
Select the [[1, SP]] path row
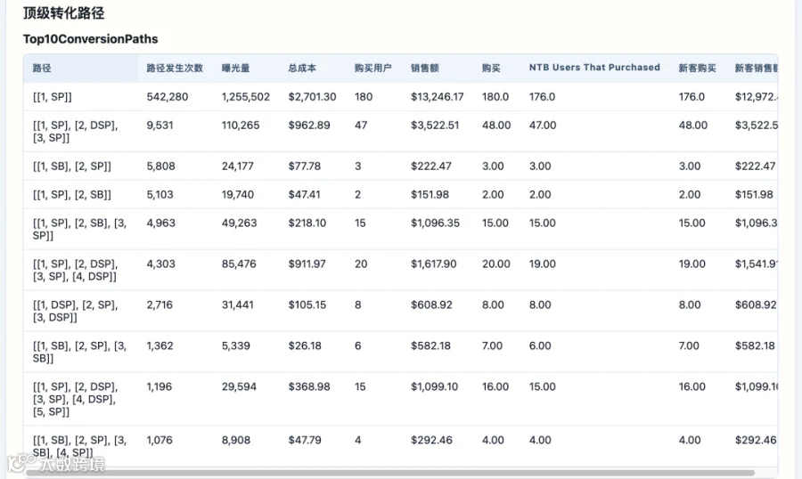400,97
